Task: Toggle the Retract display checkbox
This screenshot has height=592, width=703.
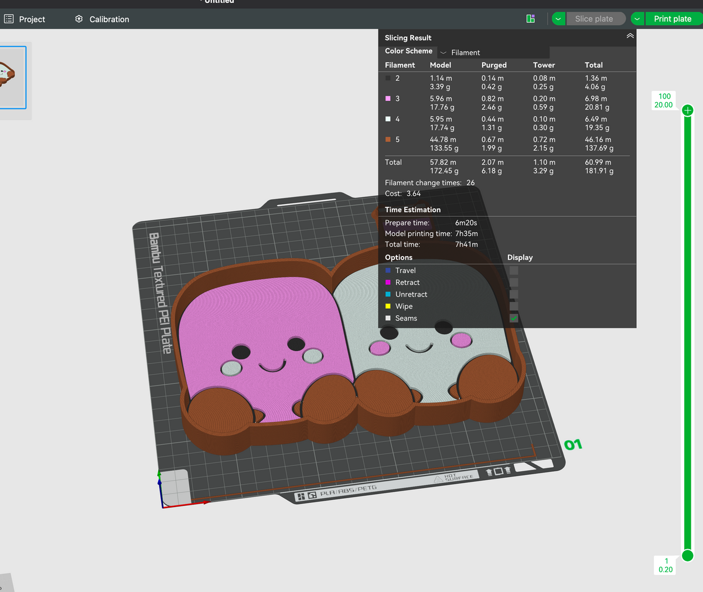Action: click(x=514, y=283)
